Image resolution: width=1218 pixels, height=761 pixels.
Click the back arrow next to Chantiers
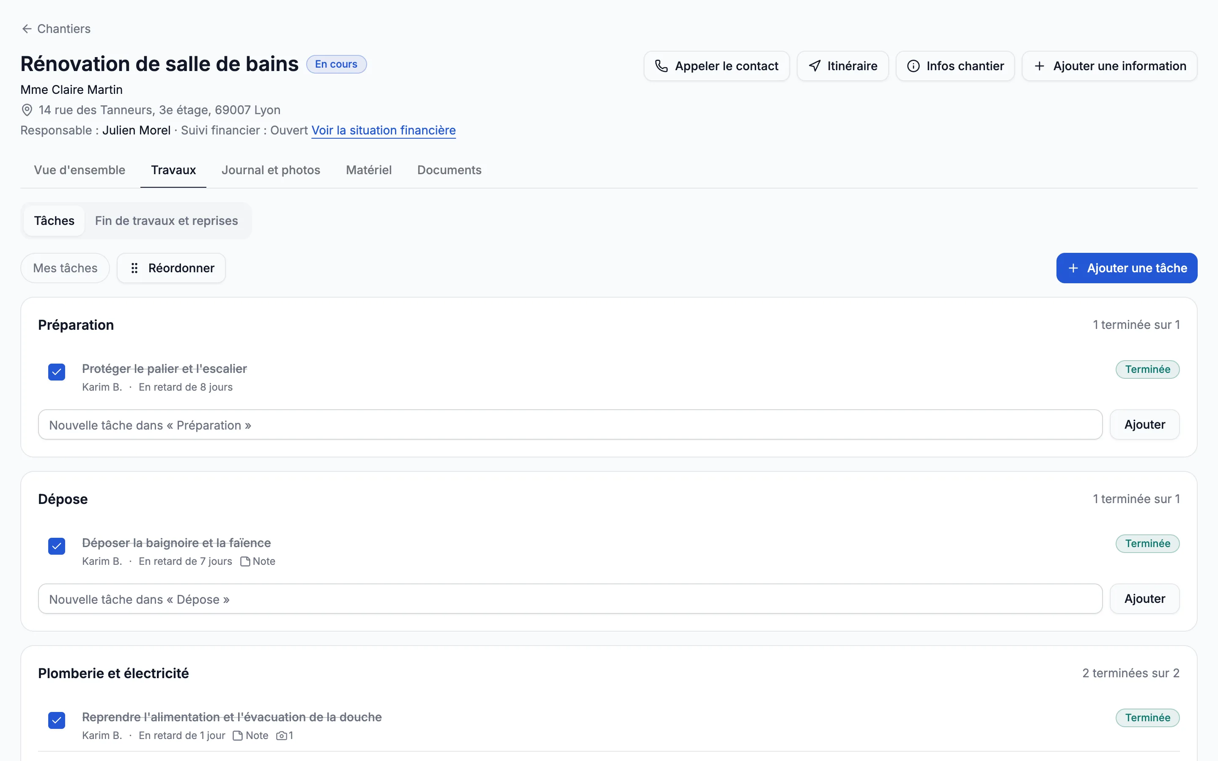coord(27,29)
